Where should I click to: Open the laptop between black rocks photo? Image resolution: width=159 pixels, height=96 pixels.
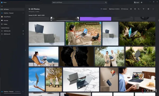click(x=77, y=56)
